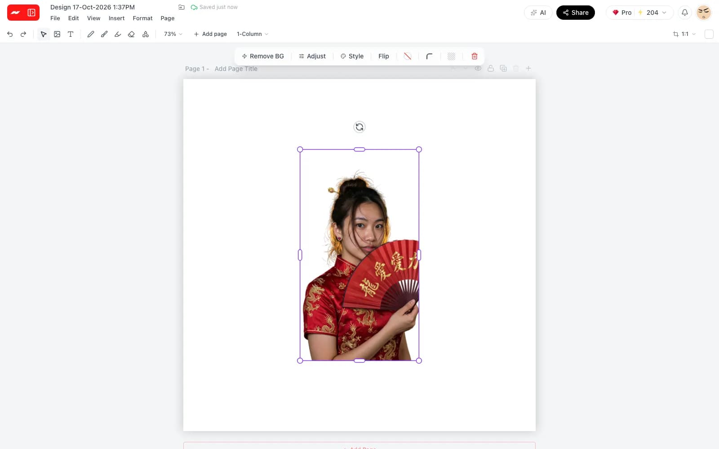
Task: Select the eraser tool
Action: click(131, 34)
